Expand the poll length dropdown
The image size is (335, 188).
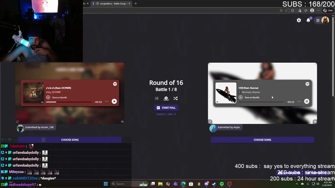tap(166, 114)
